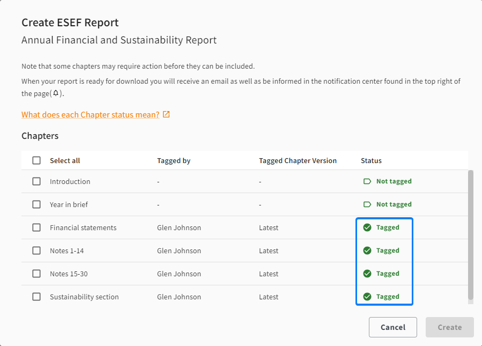Tick the Notes 15-30 checkbox
This screenshot has height=346, width=482.
[x=36, y=274]
